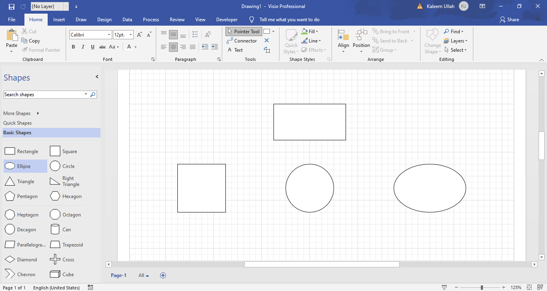547x291 pixels.
Task: Toggle italic formatting
Action: tap(83, 47)
